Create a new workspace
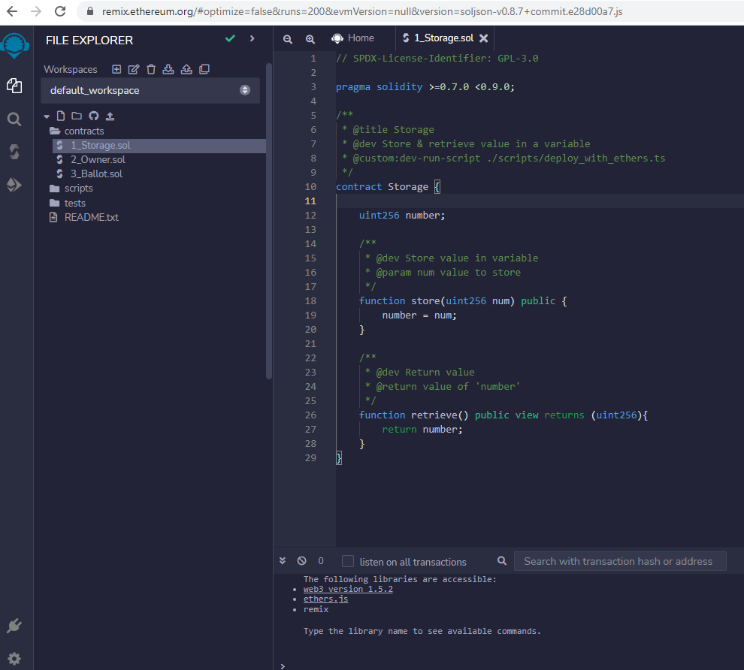 pyautogui.click(x=116, y=69)
